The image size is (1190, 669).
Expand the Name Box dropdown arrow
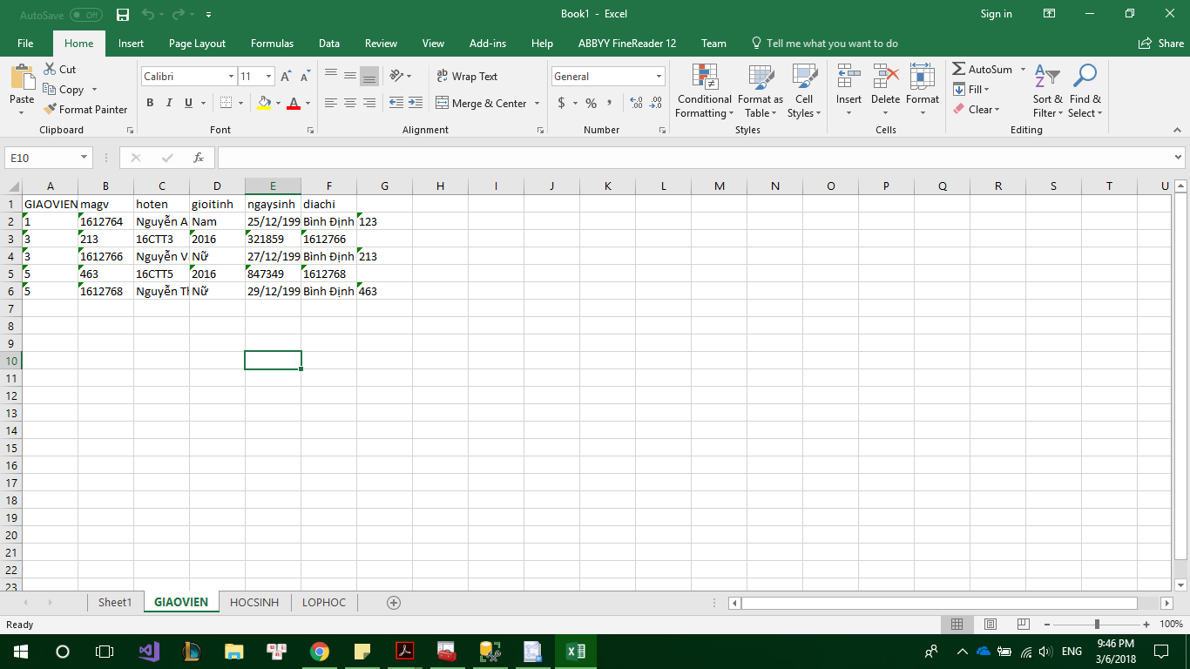85,158
